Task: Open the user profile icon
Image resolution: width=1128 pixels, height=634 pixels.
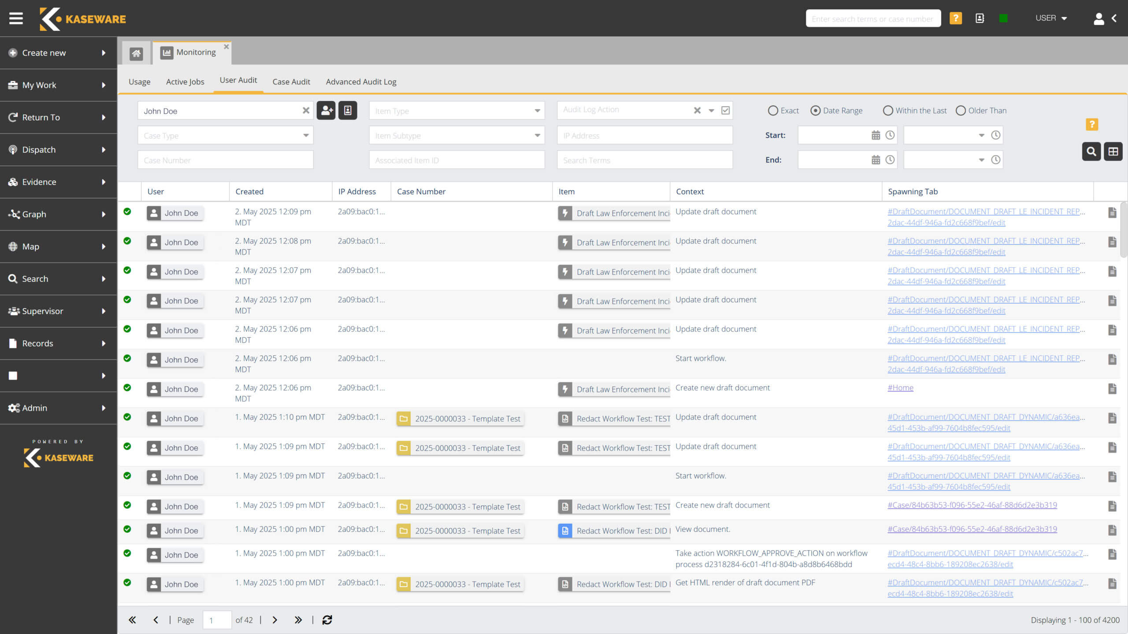Action: (x=1099, y=18)
